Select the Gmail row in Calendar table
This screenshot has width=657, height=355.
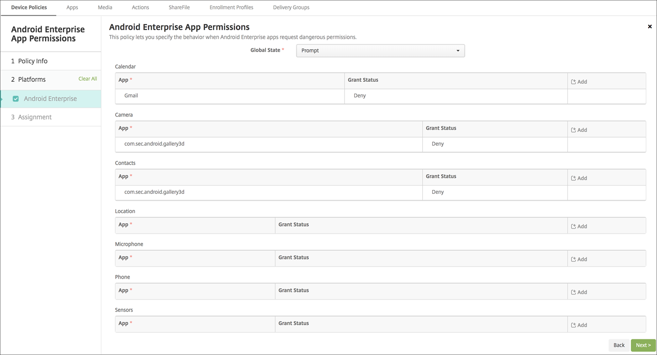pos(131,95)
